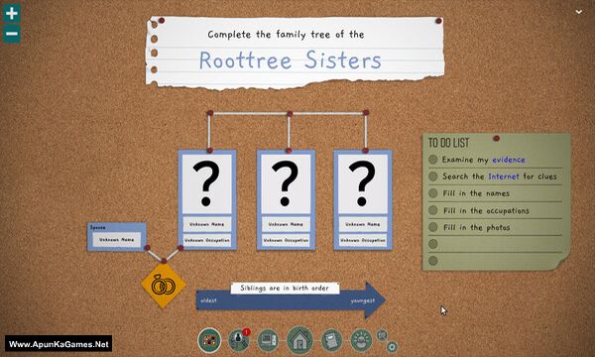This screenshot has width=595, height=357.
Task: Fill the middle sister's Unknown Name field
Action: (x=286, y=224)
